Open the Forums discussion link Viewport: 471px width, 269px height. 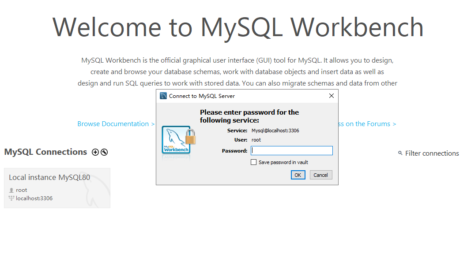click(367, 124)
